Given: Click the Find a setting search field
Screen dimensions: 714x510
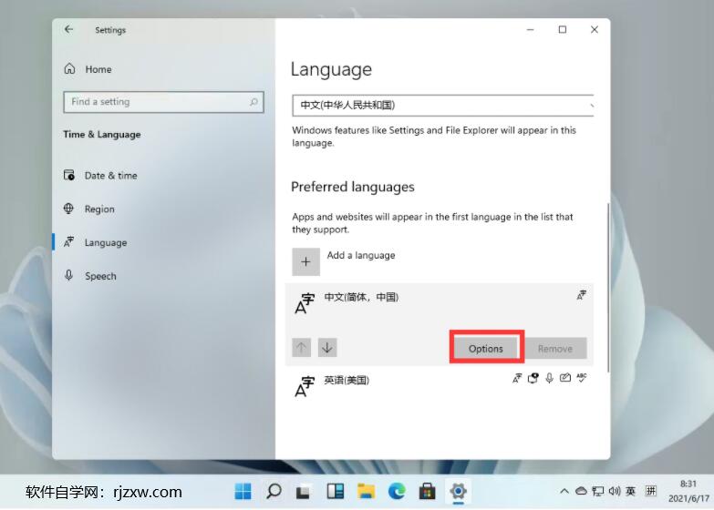Looking at the screenshot, I should click(163, 102).
